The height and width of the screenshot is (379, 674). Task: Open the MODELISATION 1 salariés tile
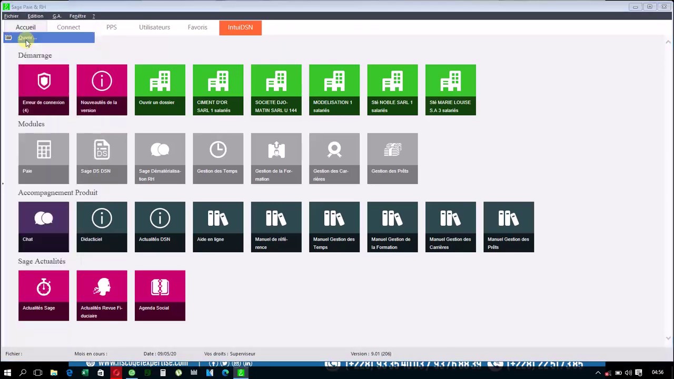click(x=334, y=90)
